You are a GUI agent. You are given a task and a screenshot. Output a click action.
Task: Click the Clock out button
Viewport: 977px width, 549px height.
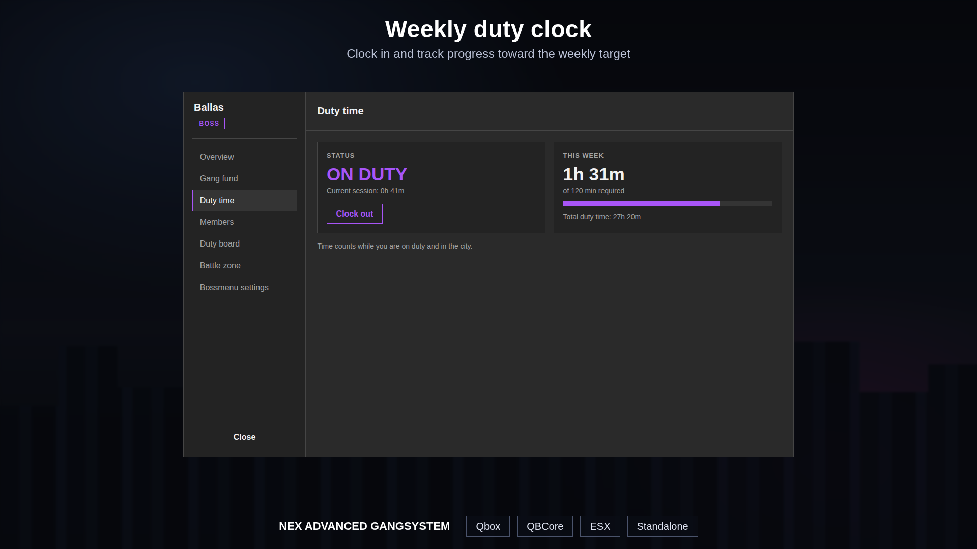pyautogui.click(x=355, y=214)
